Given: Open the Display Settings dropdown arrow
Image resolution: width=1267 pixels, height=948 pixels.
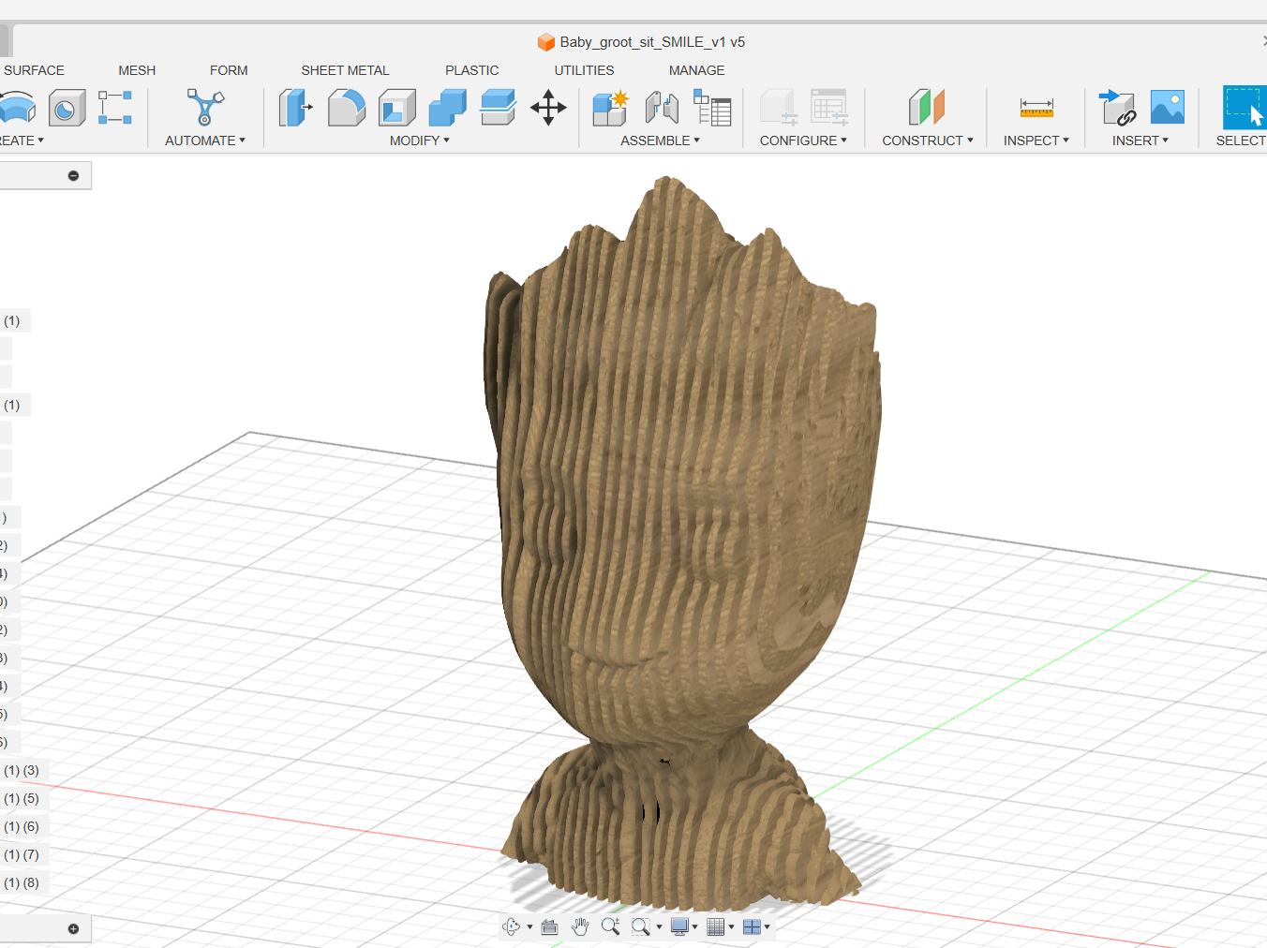Looking at the screenshot, I should [694, 927].
